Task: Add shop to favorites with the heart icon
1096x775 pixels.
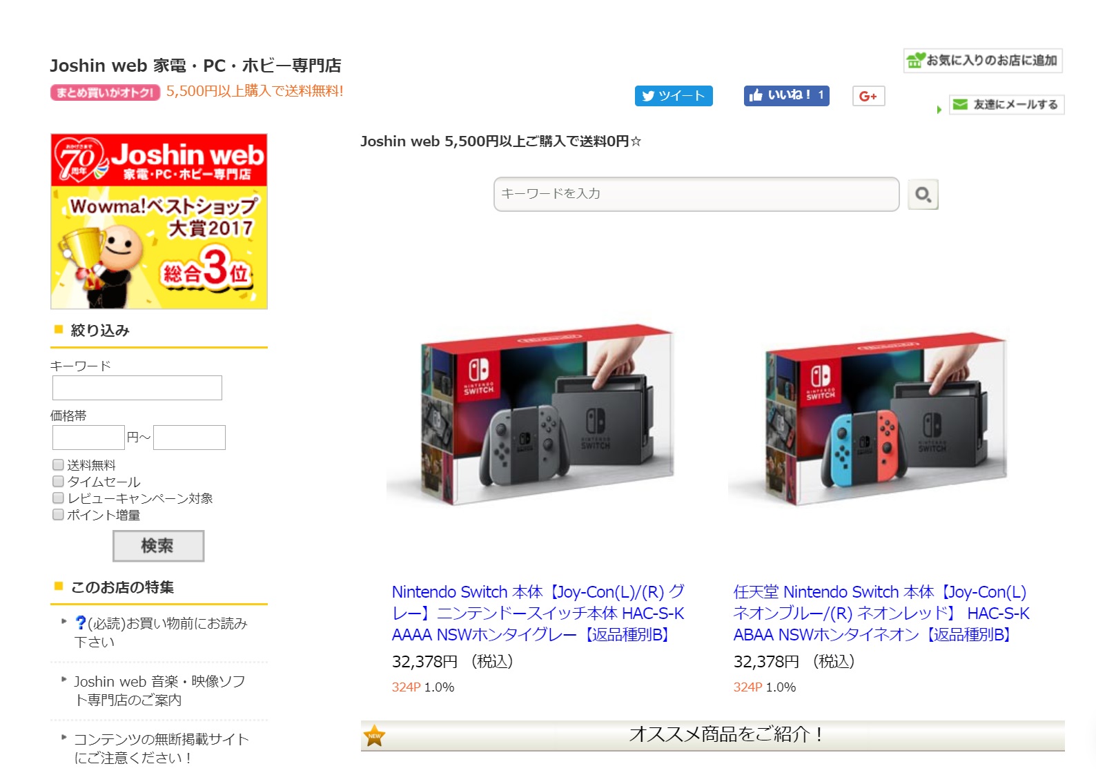Action: 915,60
